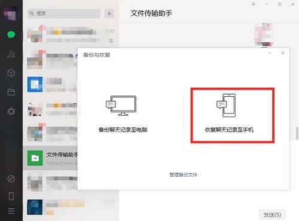299x221 pixels.
Task: Select 备份聊天记录至电脑 option
Action: 123,114
